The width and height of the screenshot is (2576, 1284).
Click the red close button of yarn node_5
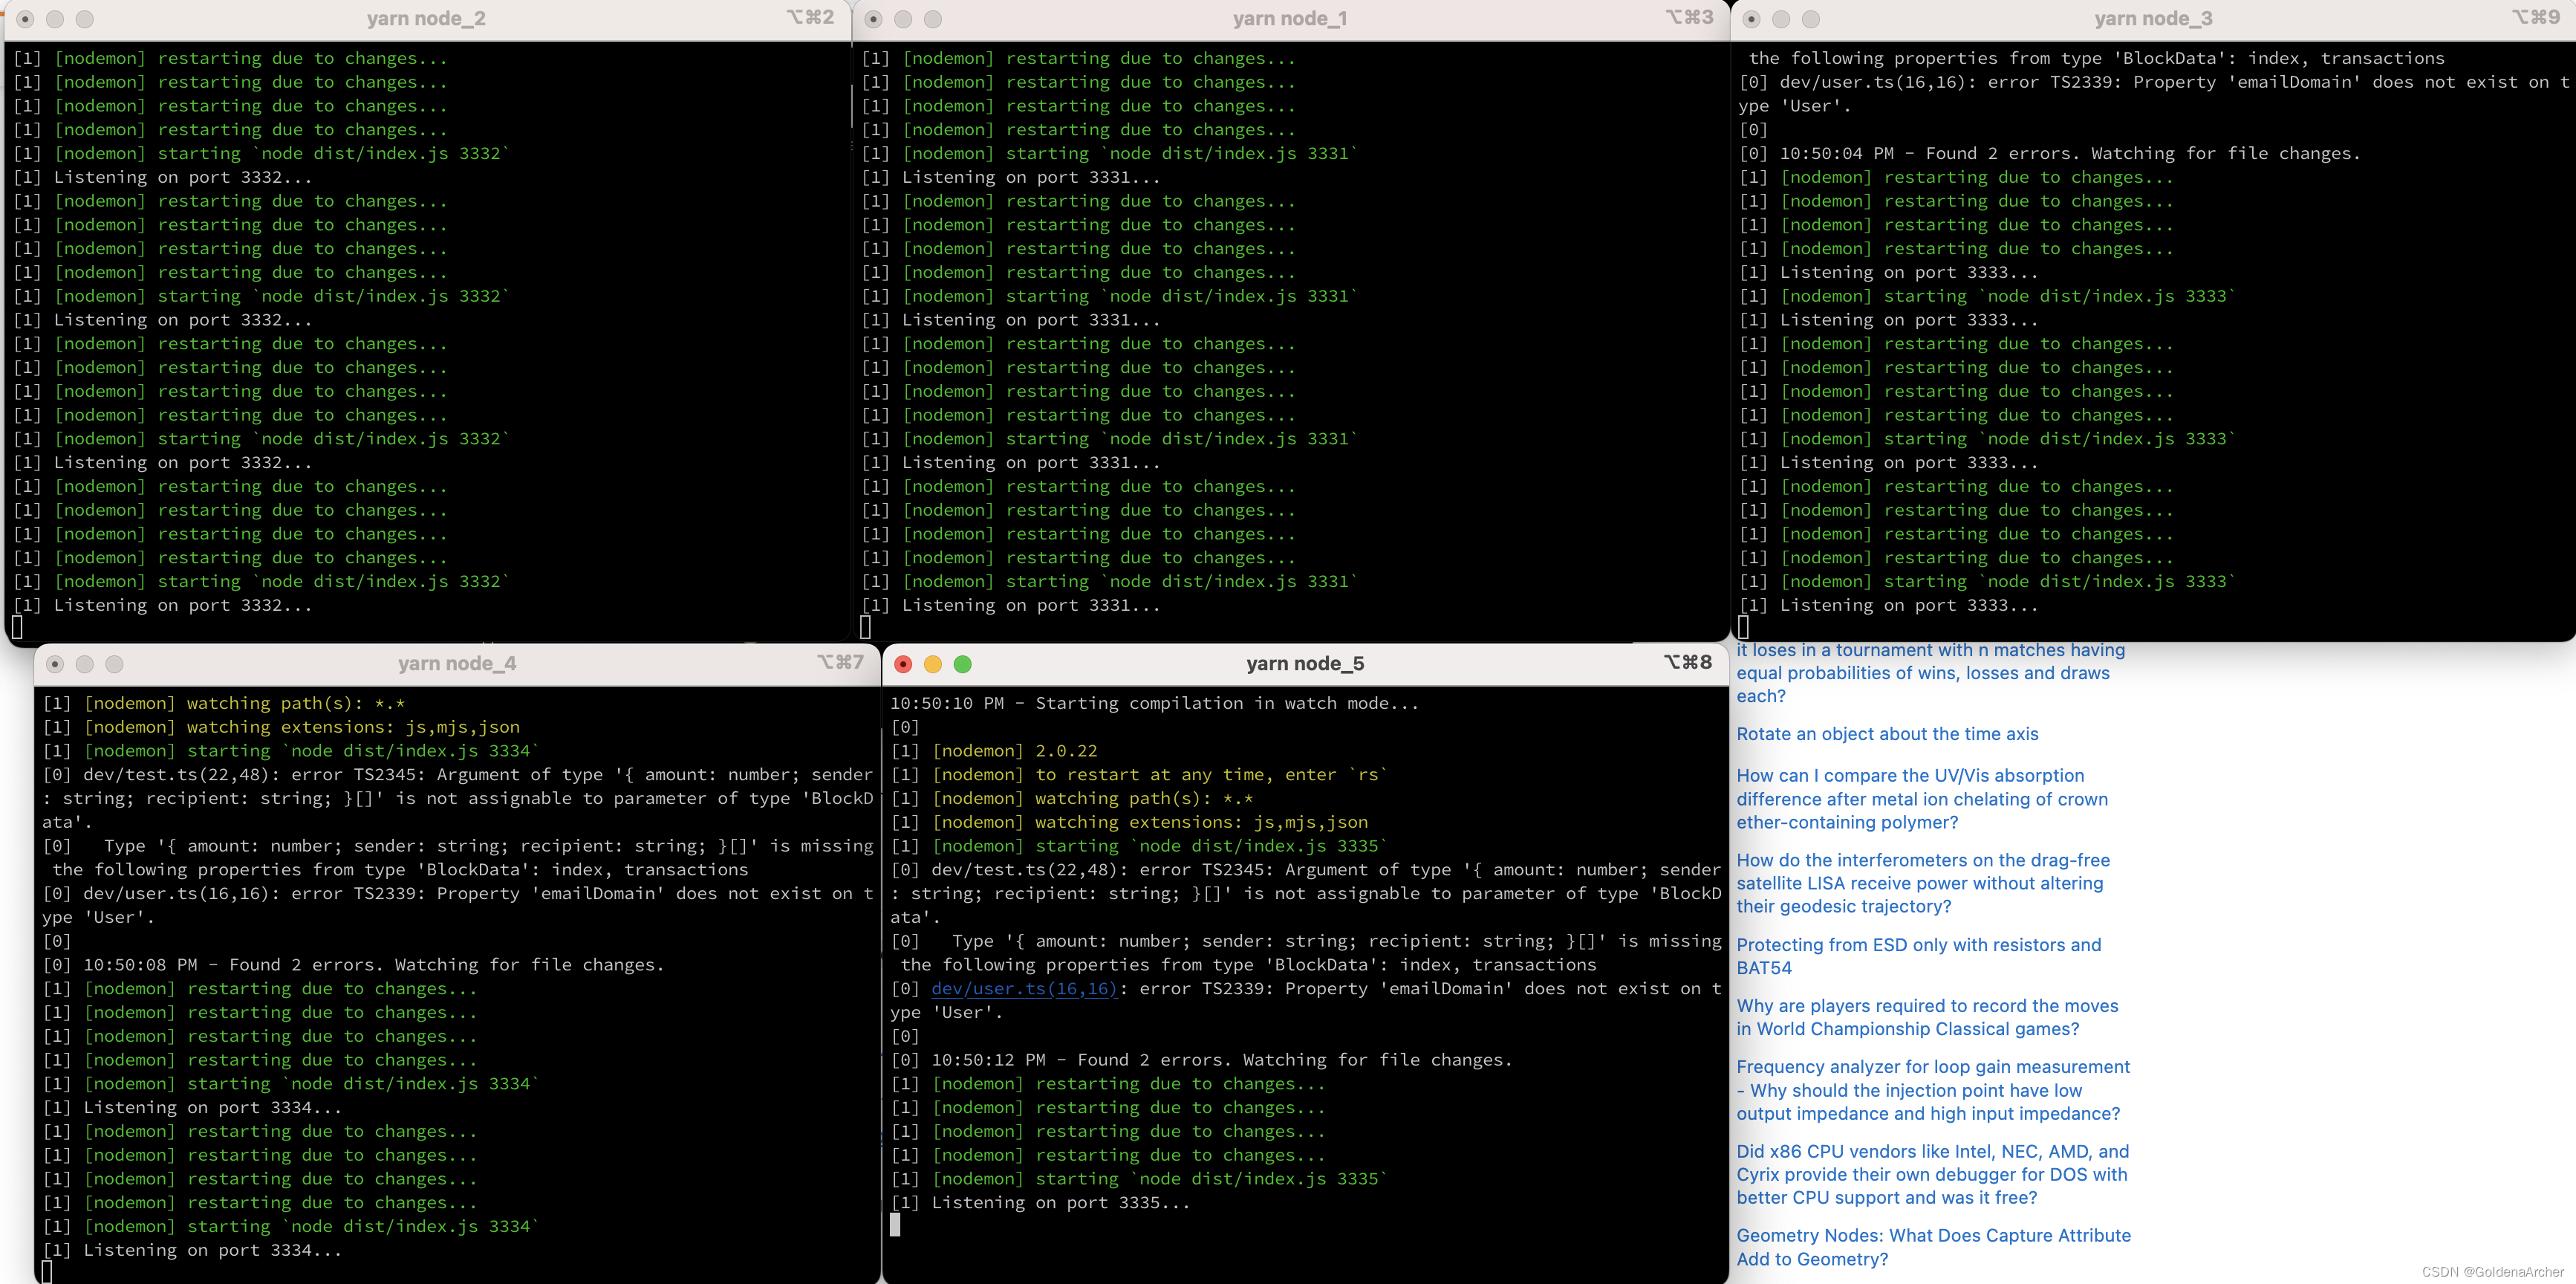[903, 664]
